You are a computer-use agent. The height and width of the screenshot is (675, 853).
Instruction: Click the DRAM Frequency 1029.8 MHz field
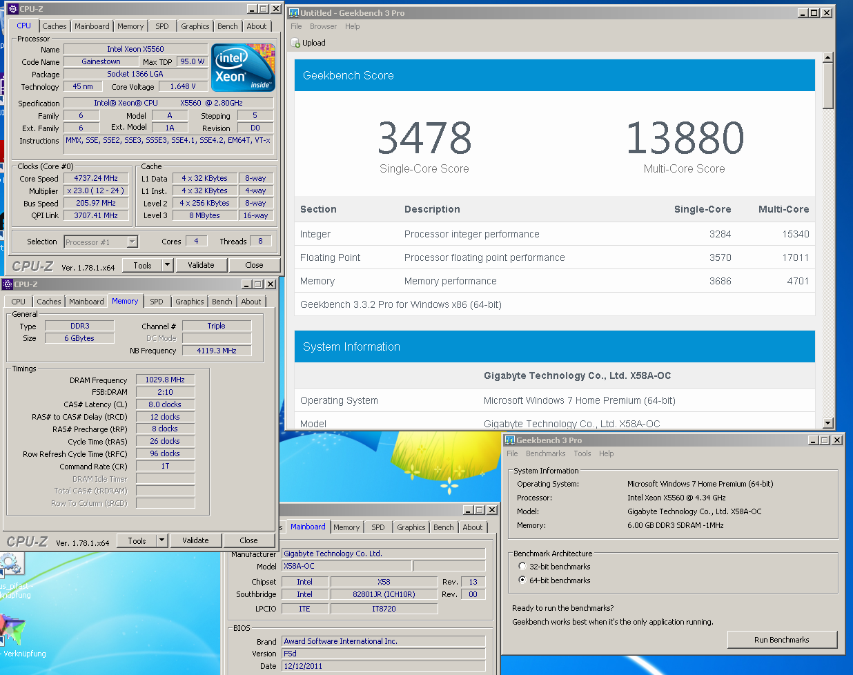click(x=165, y=380)
